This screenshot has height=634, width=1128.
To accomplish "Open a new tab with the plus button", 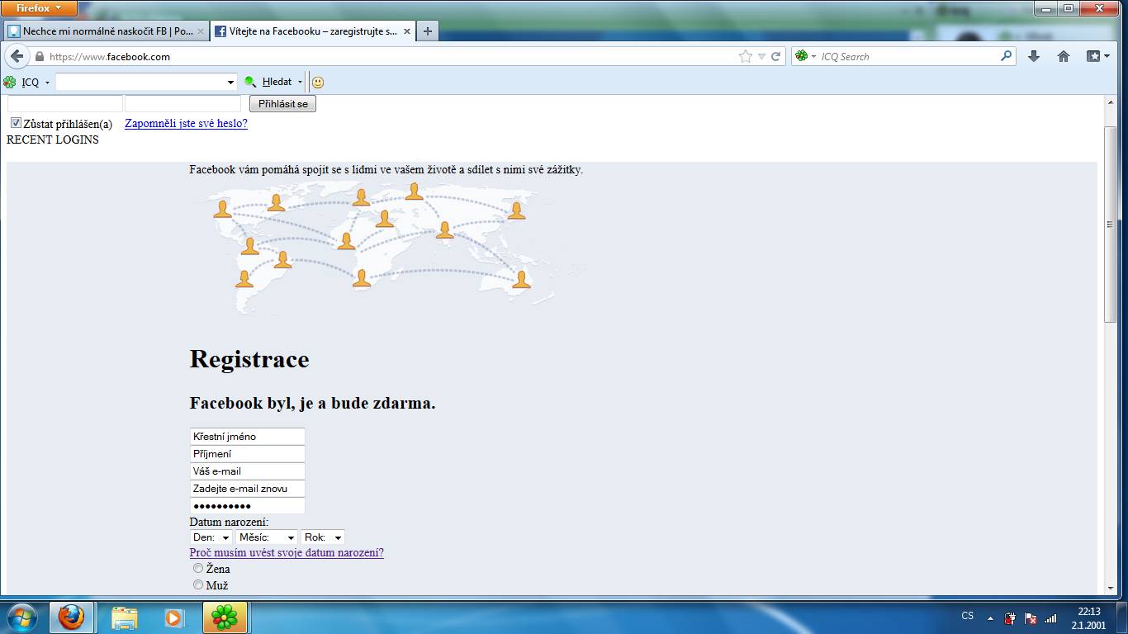I will (x=427, y=31).
